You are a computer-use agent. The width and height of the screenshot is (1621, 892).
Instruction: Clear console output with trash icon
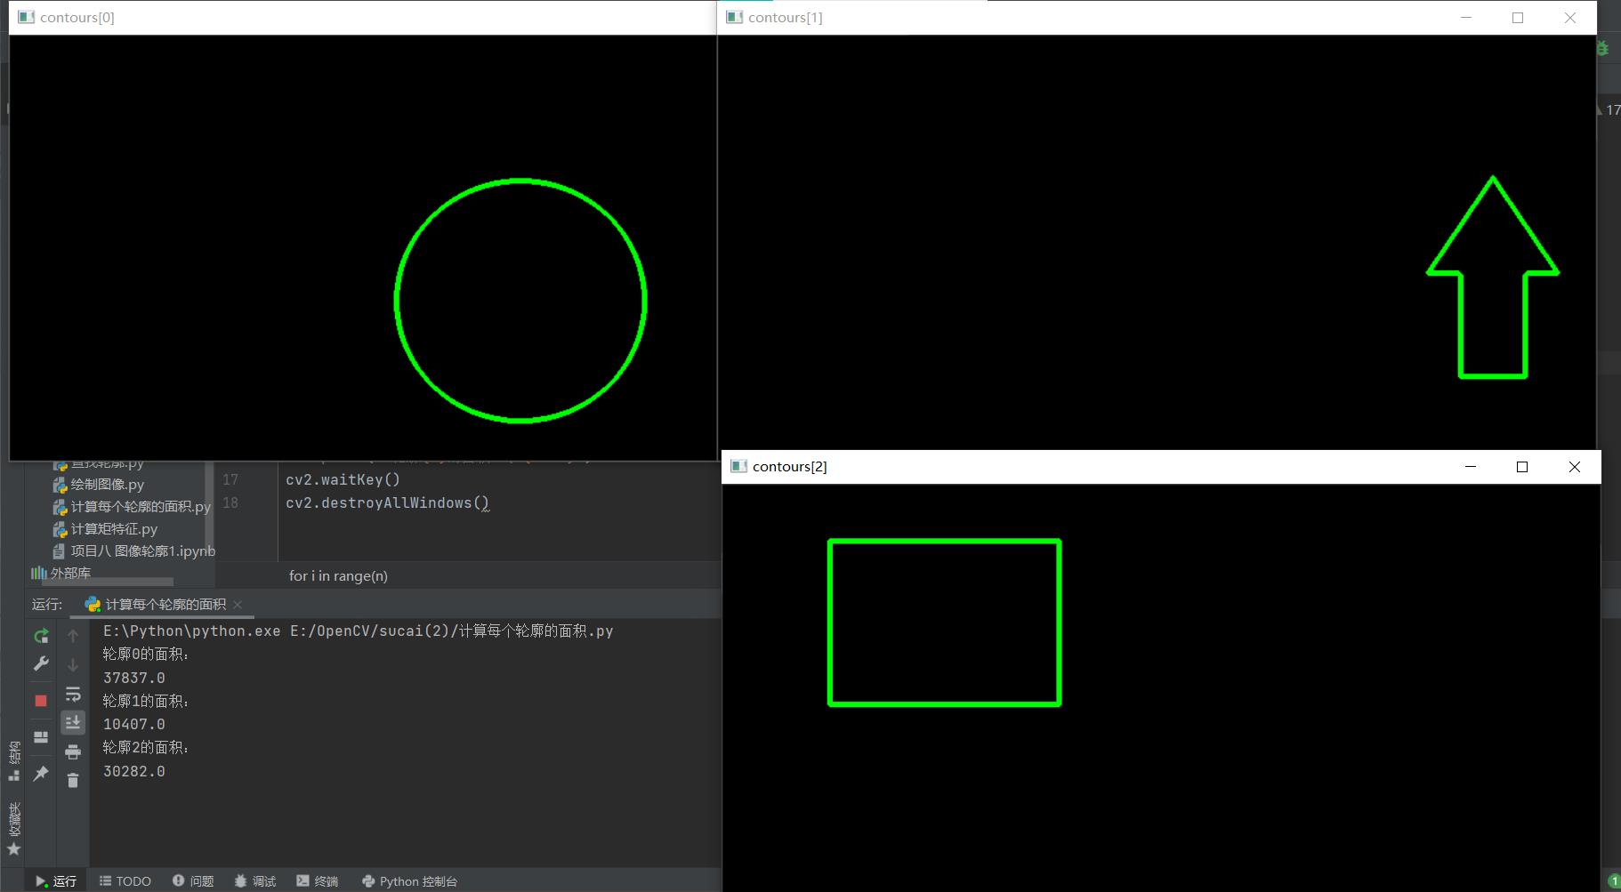point(73,780)
